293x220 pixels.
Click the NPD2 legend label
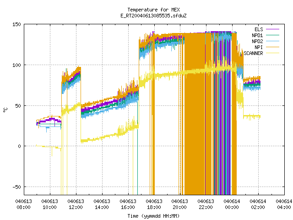[x=257, y=41]
